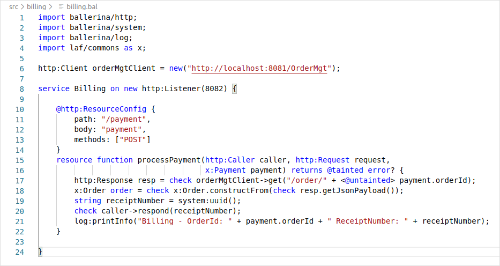Click the "/payment" path string
The width and height of the screenshot is (500, 266).
pyautogui.click(x=124, y=119)
